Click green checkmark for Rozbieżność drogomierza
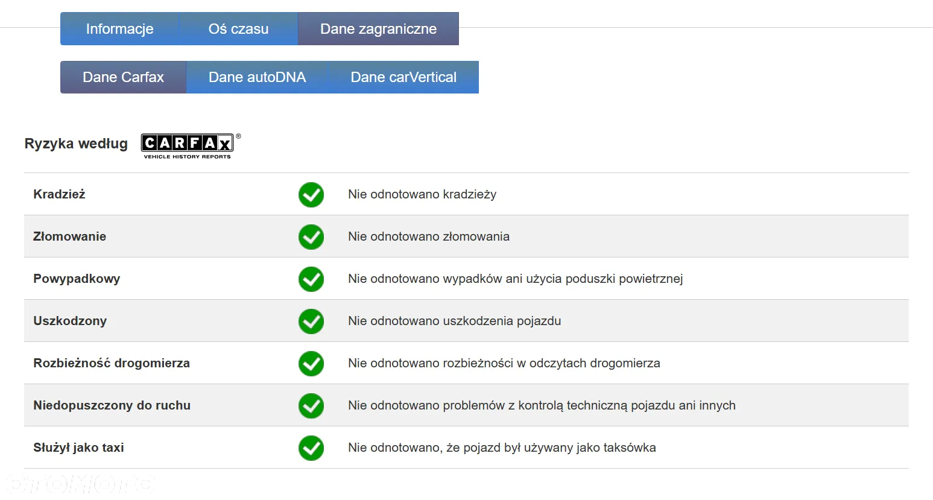Screen dimensions: 933x500 [311, 364]
